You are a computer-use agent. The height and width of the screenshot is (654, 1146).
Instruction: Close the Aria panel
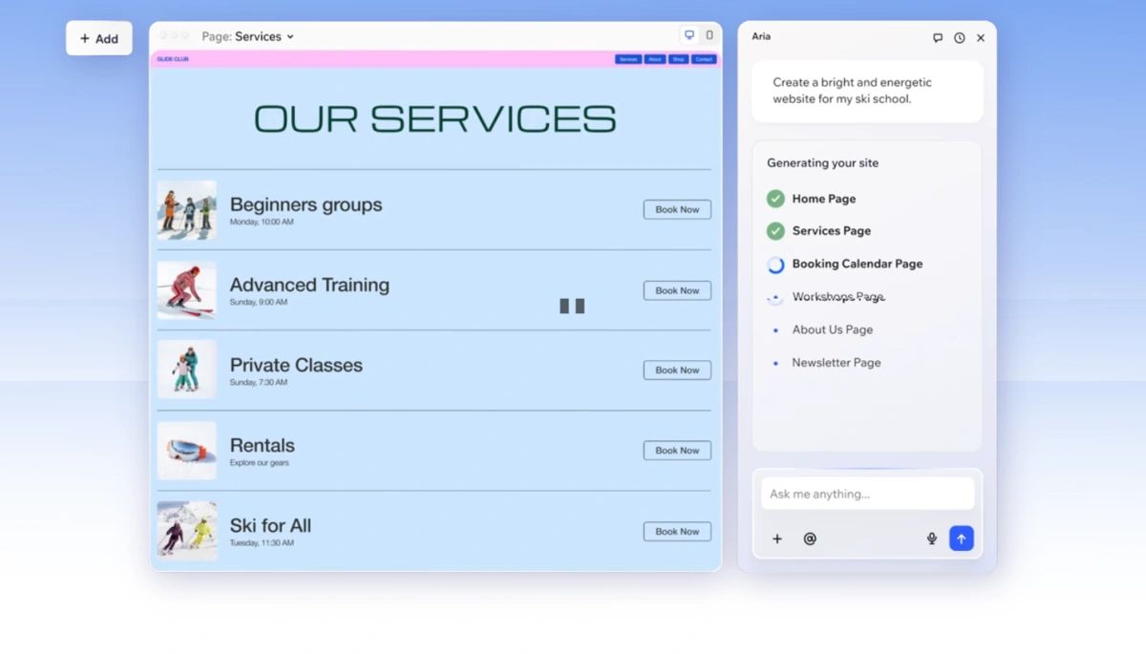(x=980, y=38)
